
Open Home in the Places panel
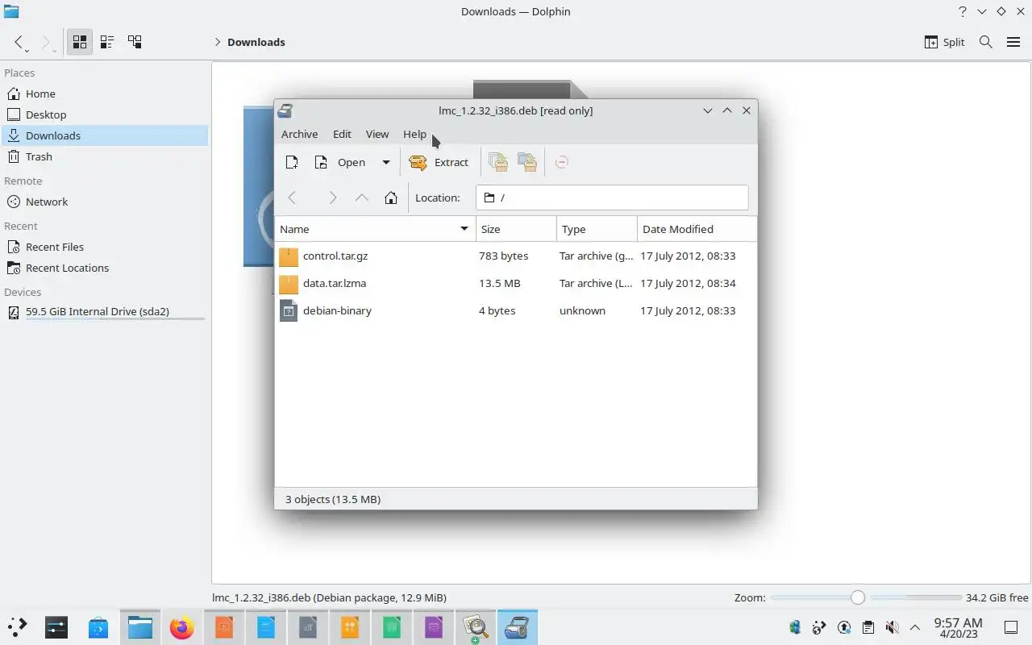coord(105,94)
